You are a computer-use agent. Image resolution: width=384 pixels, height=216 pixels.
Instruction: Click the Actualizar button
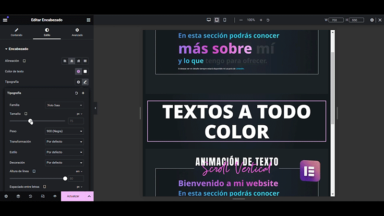pyautogui.click(x=73, y=196)
